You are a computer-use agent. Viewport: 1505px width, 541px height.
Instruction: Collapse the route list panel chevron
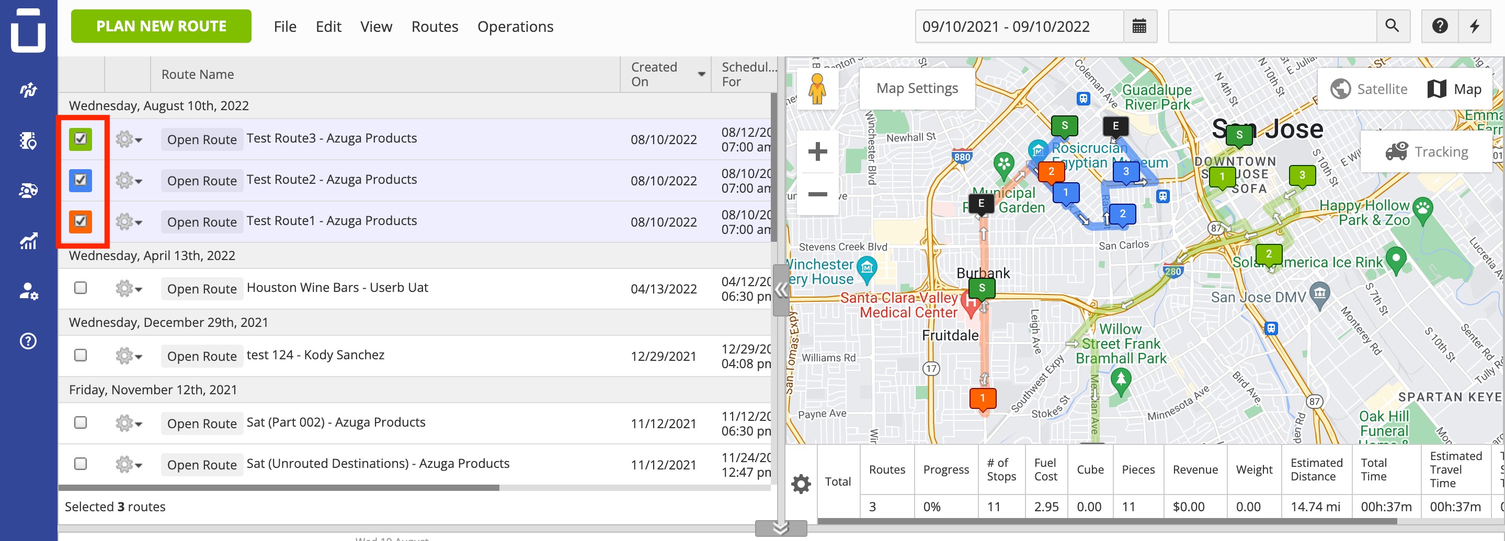(781, 289)
